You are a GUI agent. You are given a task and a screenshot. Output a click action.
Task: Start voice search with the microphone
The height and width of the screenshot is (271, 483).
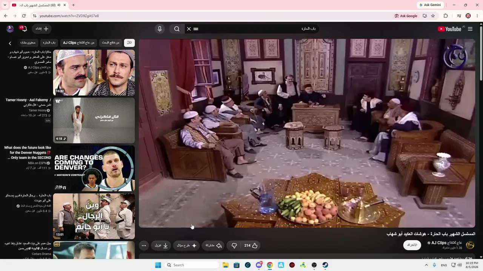(160, 29)
